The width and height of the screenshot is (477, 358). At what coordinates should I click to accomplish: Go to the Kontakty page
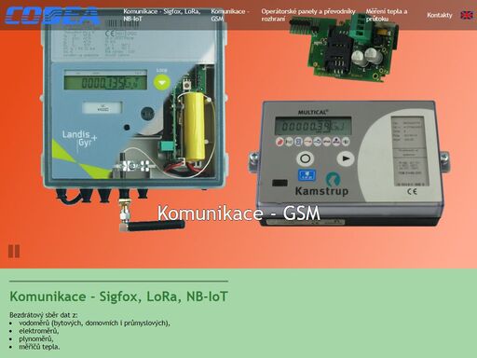coord(440,15)
